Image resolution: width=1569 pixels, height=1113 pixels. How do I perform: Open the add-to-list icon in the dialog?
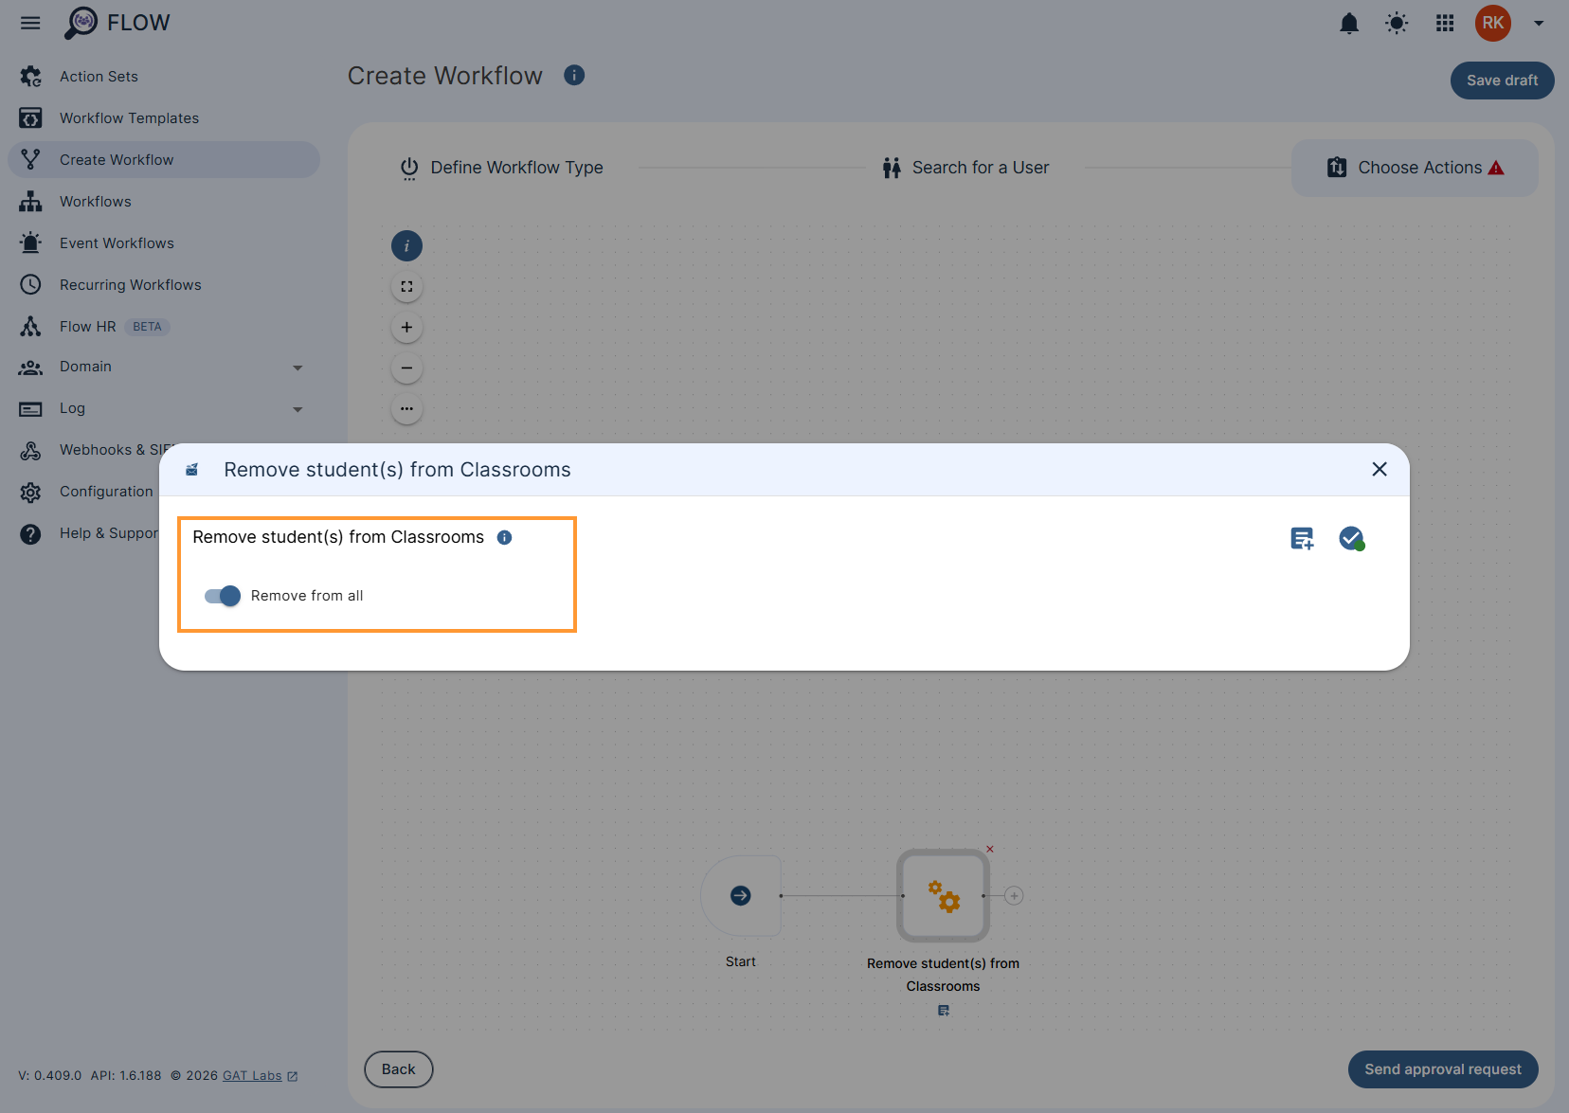[x=1302, y=538]
